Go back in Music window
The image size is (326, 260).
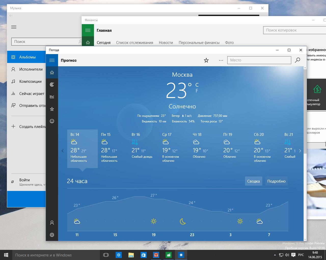click(x=11, y=16)
